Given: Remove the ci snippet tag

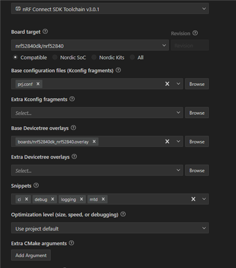Looking at the screenshot, I should (26, 199).
